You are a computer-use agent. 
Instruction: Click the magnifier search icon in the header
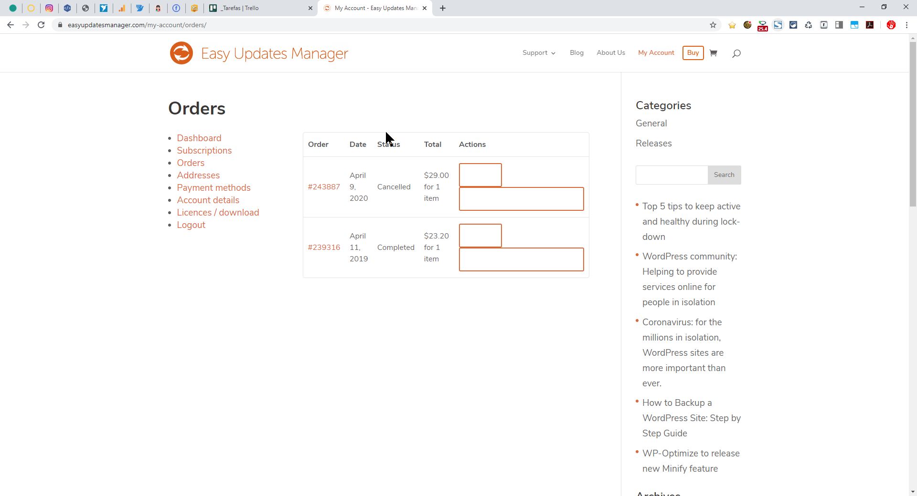point(736,53)
